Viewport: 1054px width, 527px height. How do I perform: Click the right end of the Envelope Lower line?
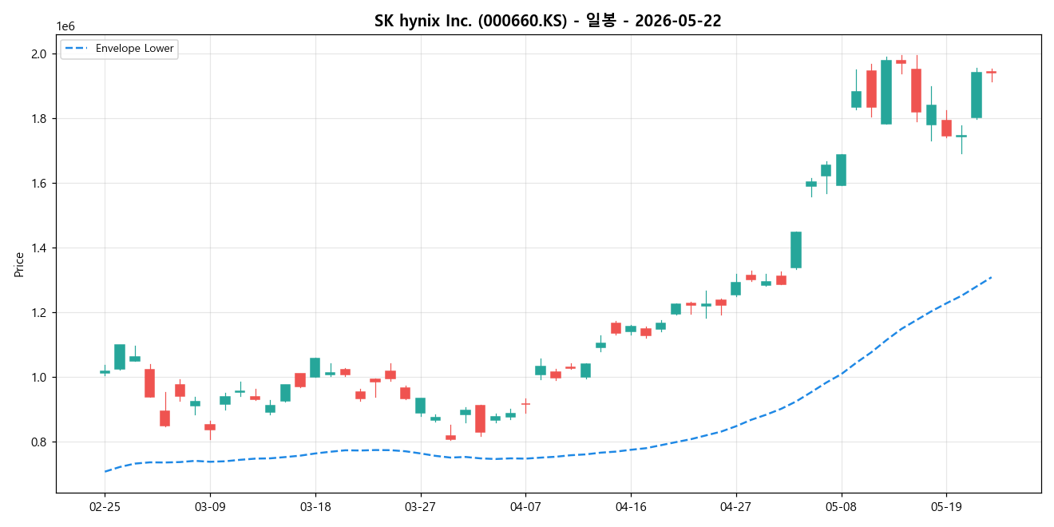click(x=991, y=277)
